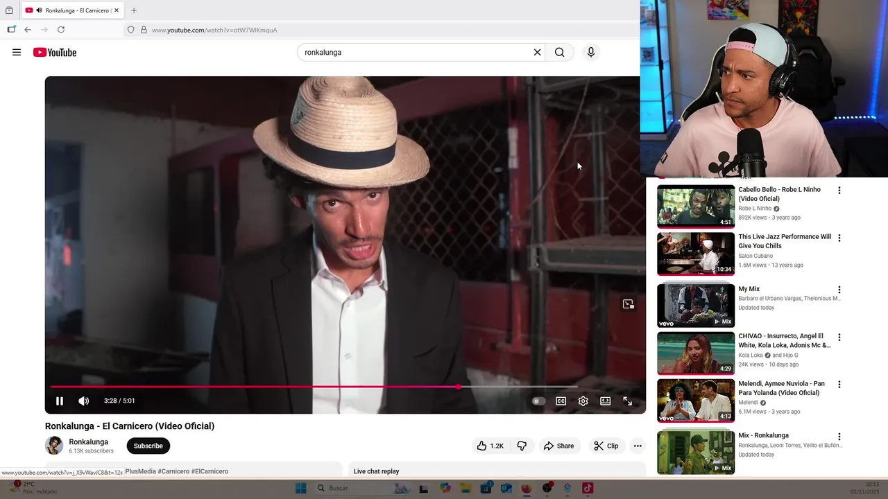Subscribe to the Ronkalunga channel

pyautogui.click(x=148, y=446)
